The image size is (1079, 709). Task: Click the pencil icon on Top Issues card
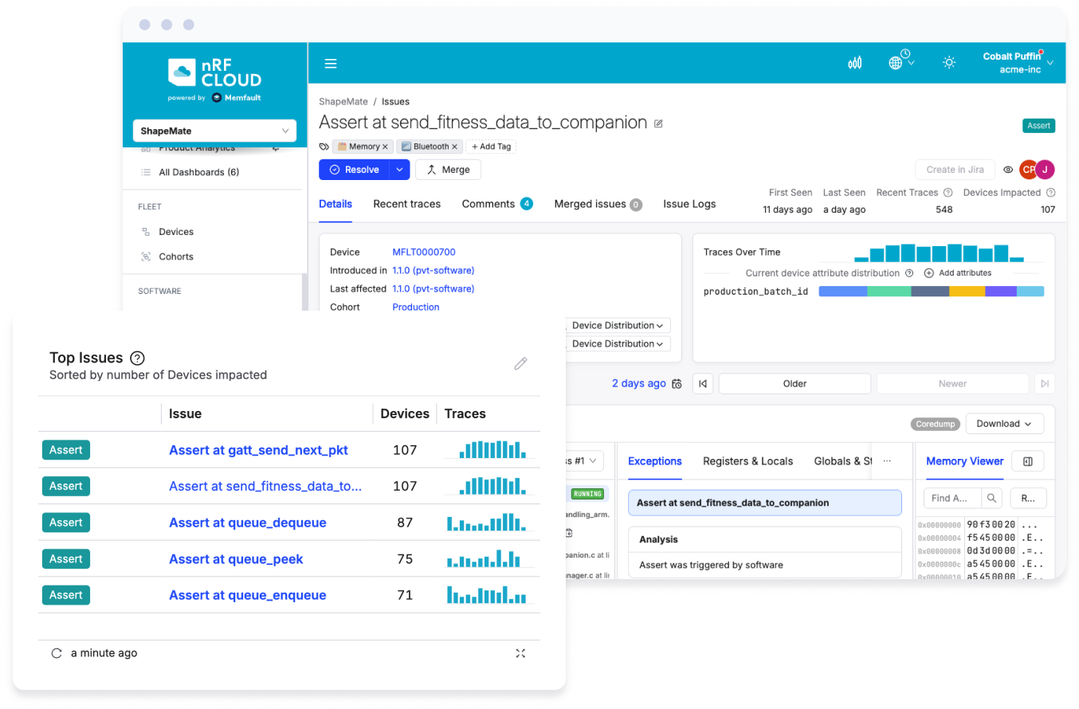tap(520, 363)
